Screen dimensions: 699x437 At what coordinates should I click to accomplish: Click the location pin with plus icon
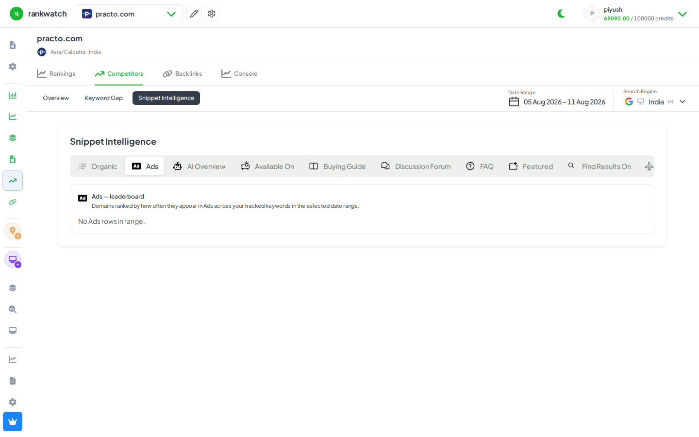point(13,231)
